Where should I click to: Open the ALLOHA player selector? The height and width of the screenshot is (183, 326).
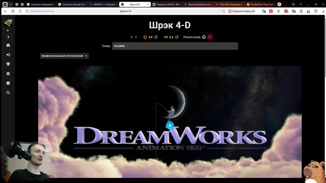point(175,46)
